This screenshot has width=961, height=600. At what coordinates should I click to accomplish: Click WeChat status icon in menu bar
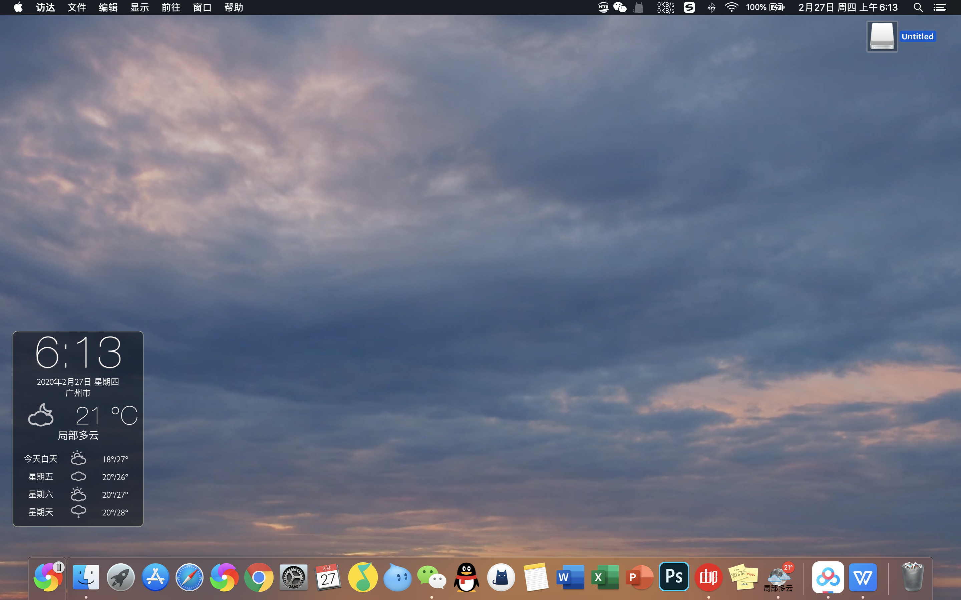(x=620, y=7)
